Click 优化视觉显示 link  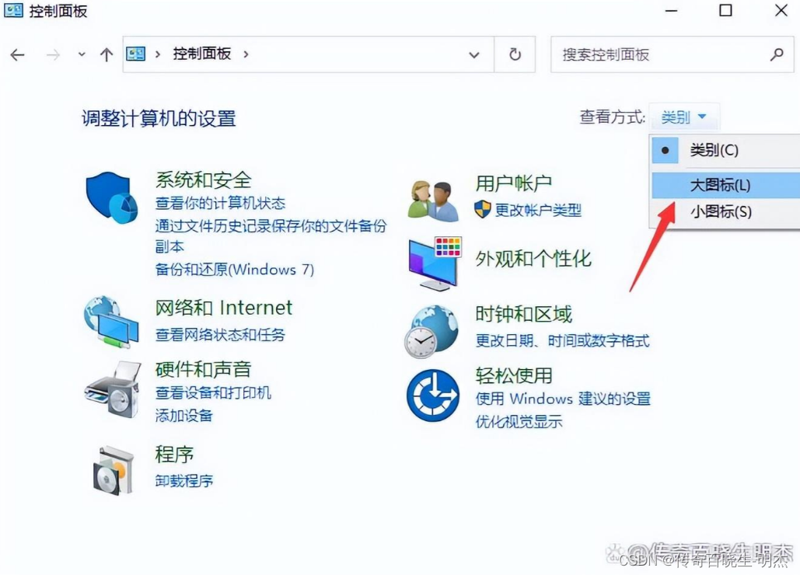[519, 421]
